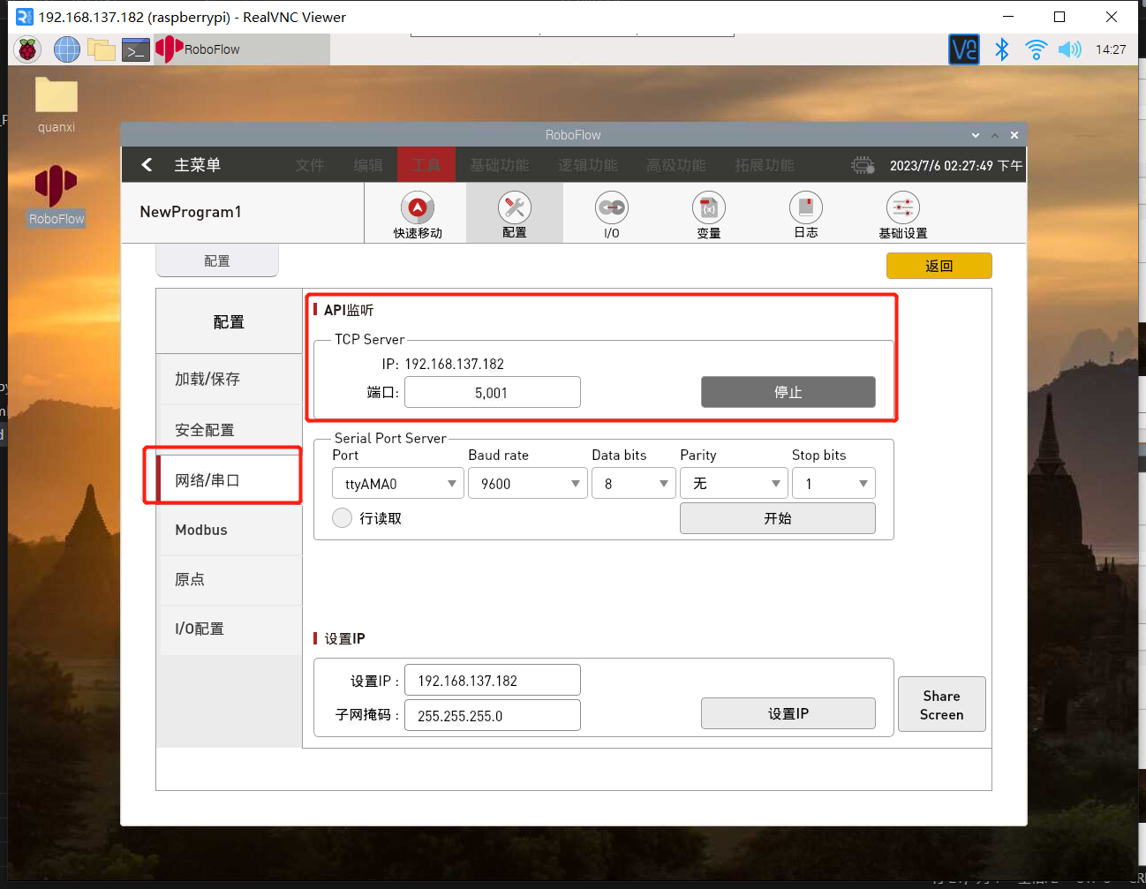Viewport: 1146px width, 889px height.
Task: Open the terminal icon on the taskbar
Action: [x=135, y=49]
